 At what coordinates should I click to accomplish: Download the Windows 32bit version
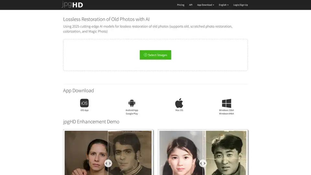226,110
